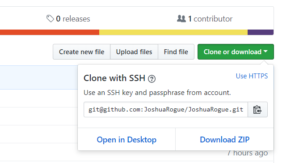Collapse the Clone or download dropdown

pos(236,52)
